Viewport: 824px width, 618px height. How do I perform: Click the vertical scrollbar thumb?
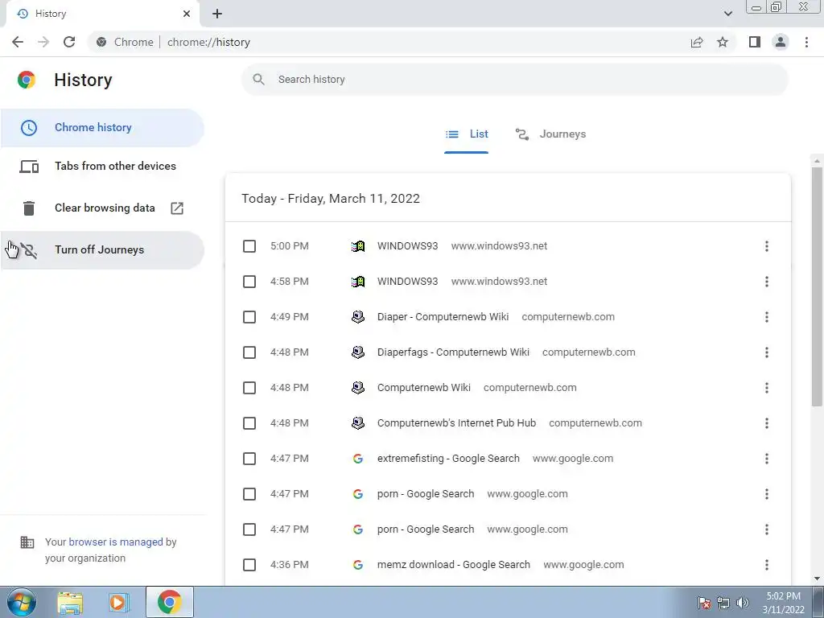click(x=817, y=287)
